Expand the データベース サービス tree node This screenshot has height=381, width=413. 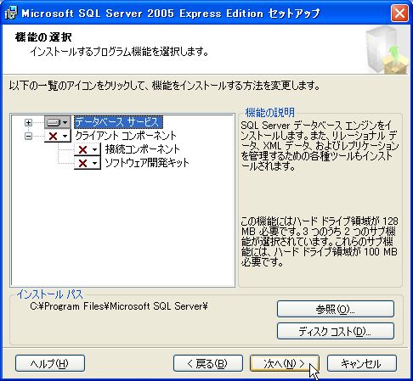click(x=28, y=122)
